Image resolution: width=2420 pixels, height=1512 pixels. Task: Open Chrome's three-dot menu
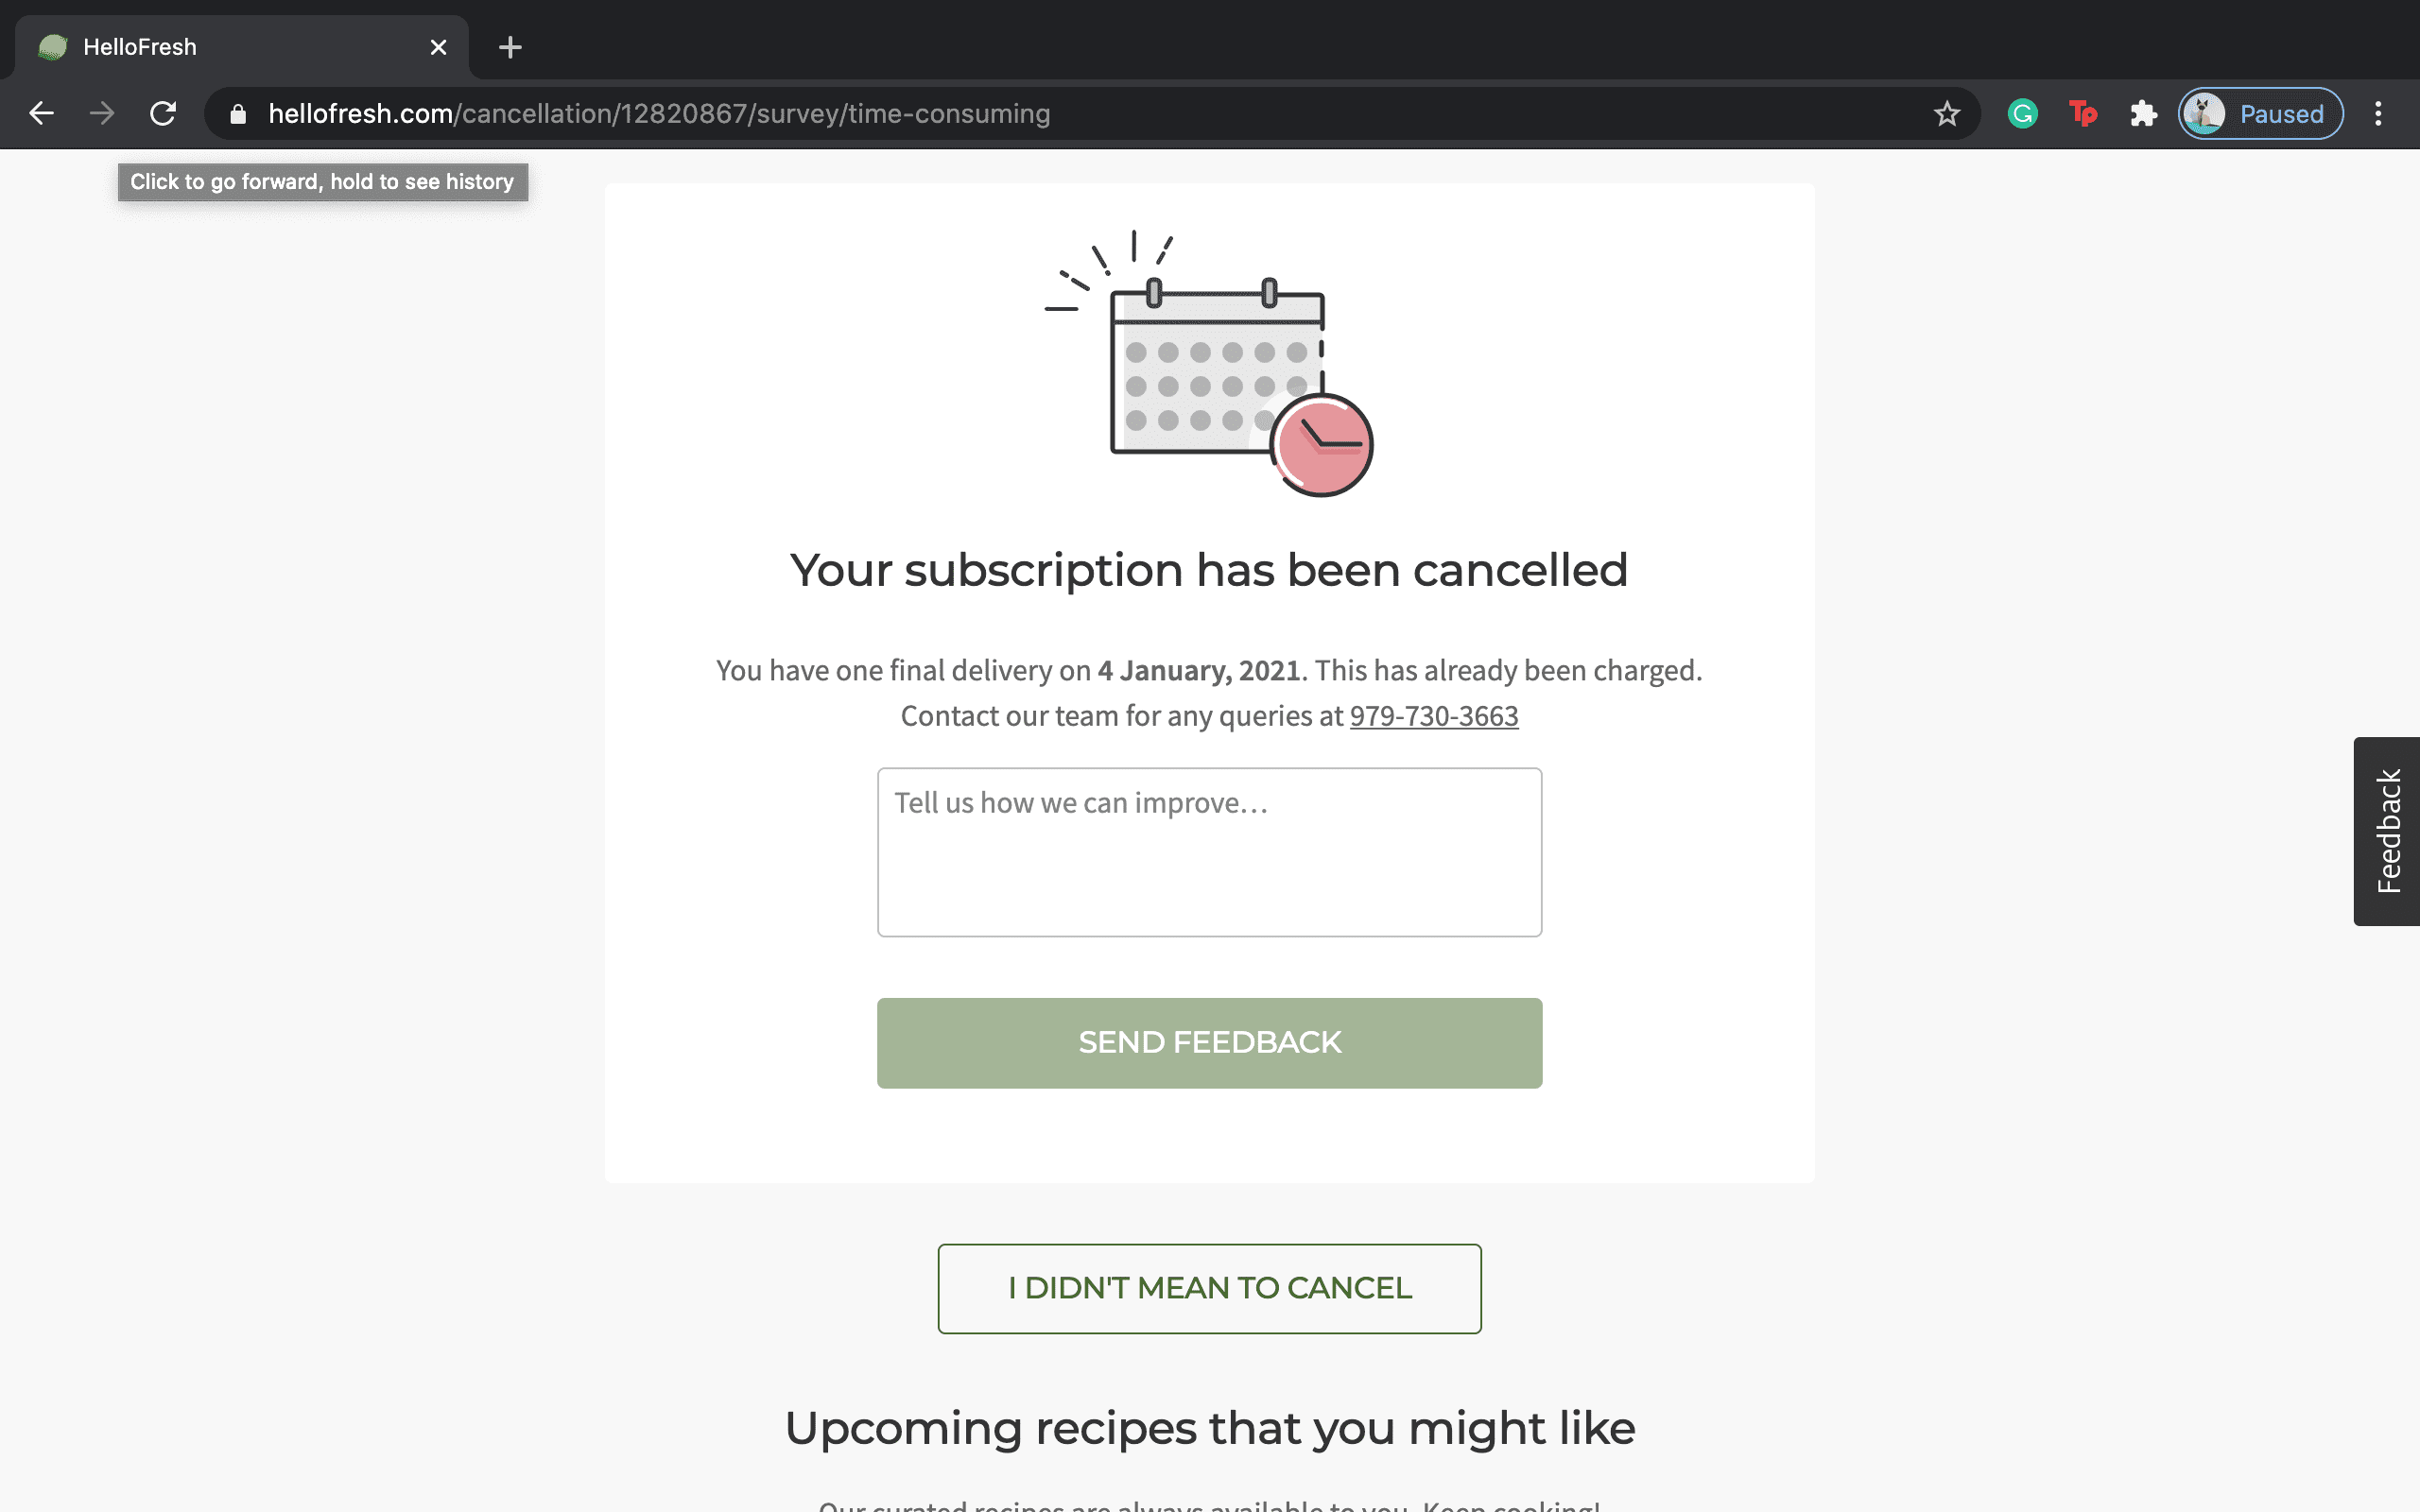2379,113
